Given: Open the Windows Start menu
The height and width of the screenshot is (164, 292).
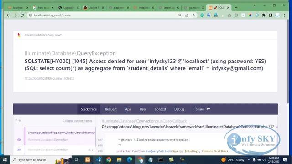Looking at the screenshot, I should point(5,160).
